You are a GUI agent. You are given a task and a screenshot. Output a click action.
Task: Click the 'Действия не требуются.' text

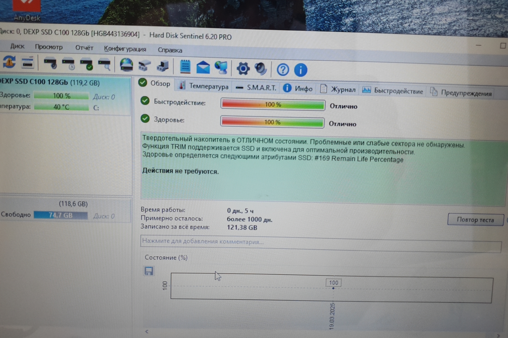point(180,171)
